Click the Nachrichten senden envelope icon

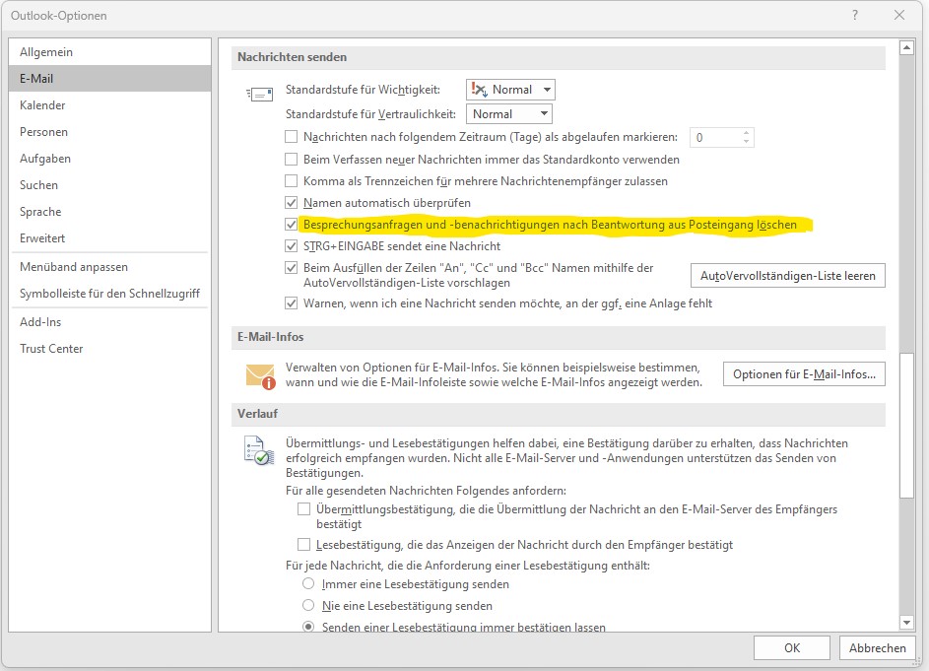(259, 94)
